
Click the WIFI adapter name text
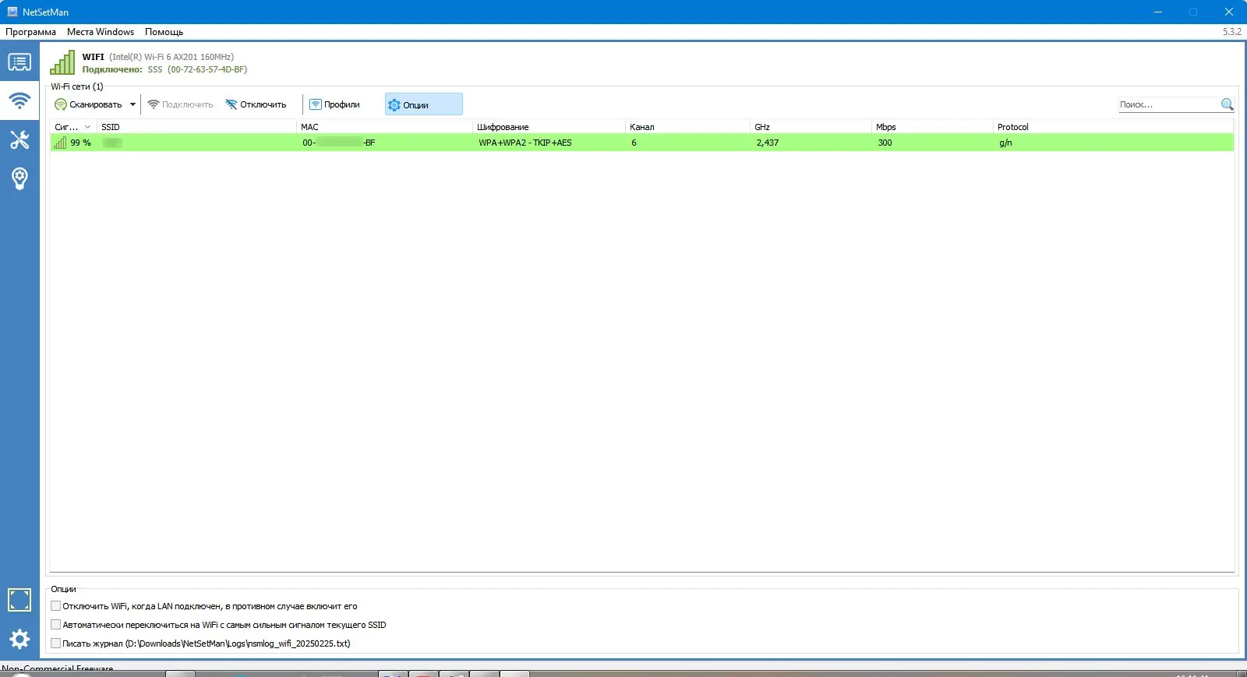[93, 57]
